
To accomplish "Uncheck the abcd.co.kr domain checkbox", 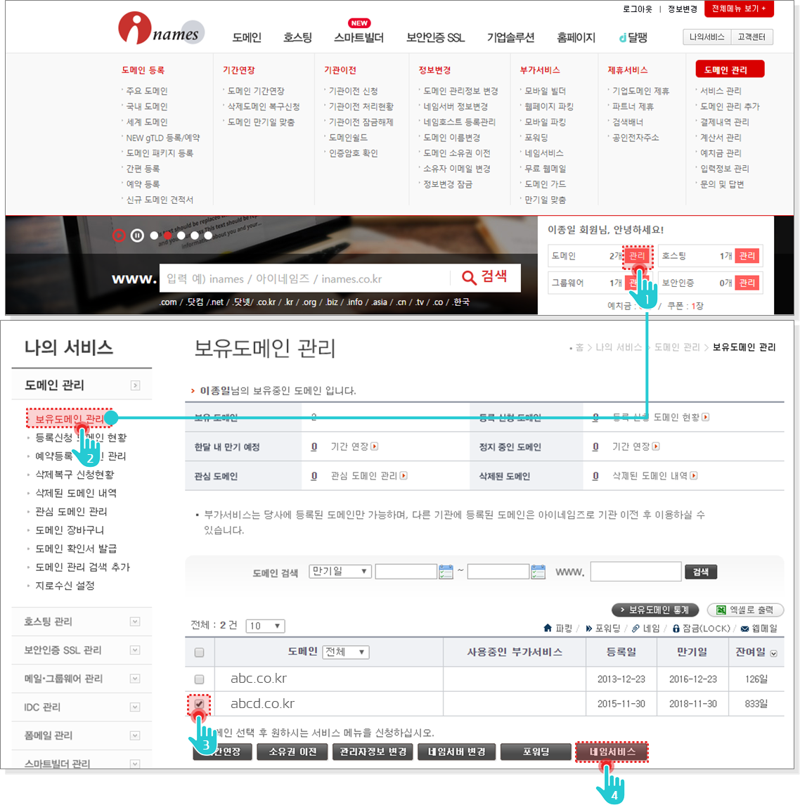I will [x=199, y=704].
